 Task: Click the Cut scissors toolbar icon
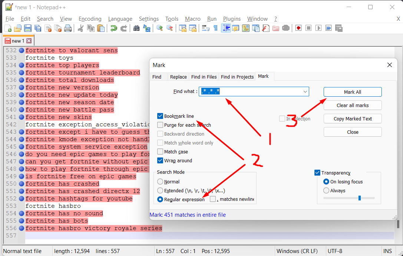pos(80,28)
